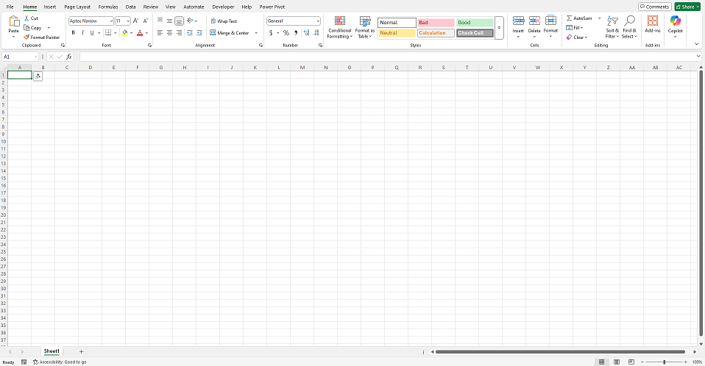Decrease font size with the smaller A icon
Image resolution: width=705 pixels, height=366 pixels.
pyautogui.click(x=145, y=21)
